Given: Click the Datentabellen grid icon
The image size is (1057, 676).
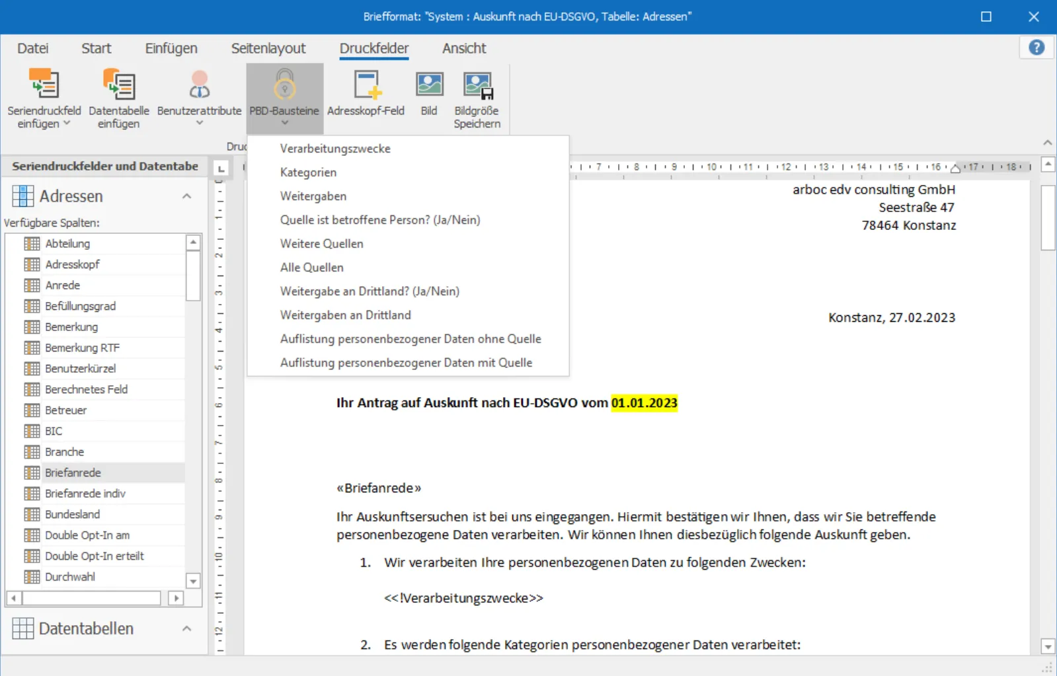Looking at the screenshot, I should coord(22,628).
